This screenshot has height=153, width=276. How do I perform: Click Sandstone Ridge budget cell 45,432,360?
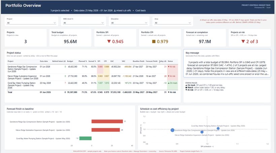coord(72,67)
